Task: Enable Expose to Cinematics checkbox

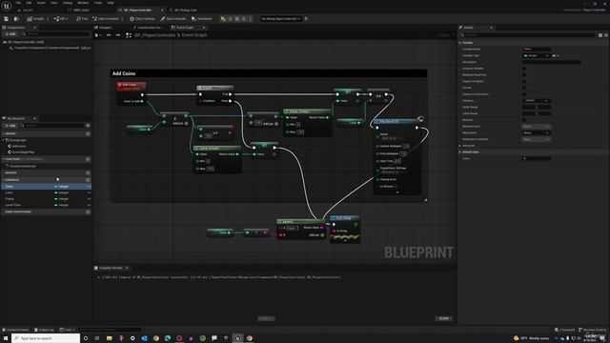Action: pos(524,94)
